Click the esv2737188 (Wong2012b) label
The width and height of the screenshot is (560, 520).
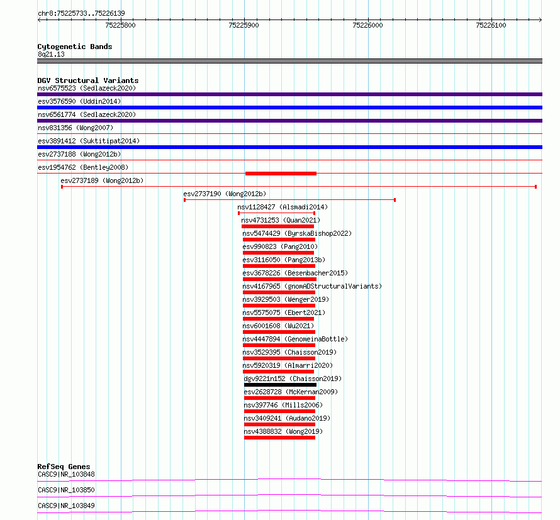tap(79, 154)
